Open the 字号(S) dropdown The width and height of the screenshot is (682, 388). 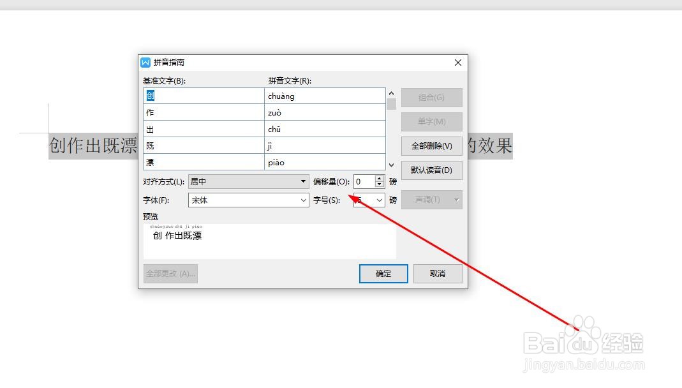pyautogui.click(x=379, y=200)
